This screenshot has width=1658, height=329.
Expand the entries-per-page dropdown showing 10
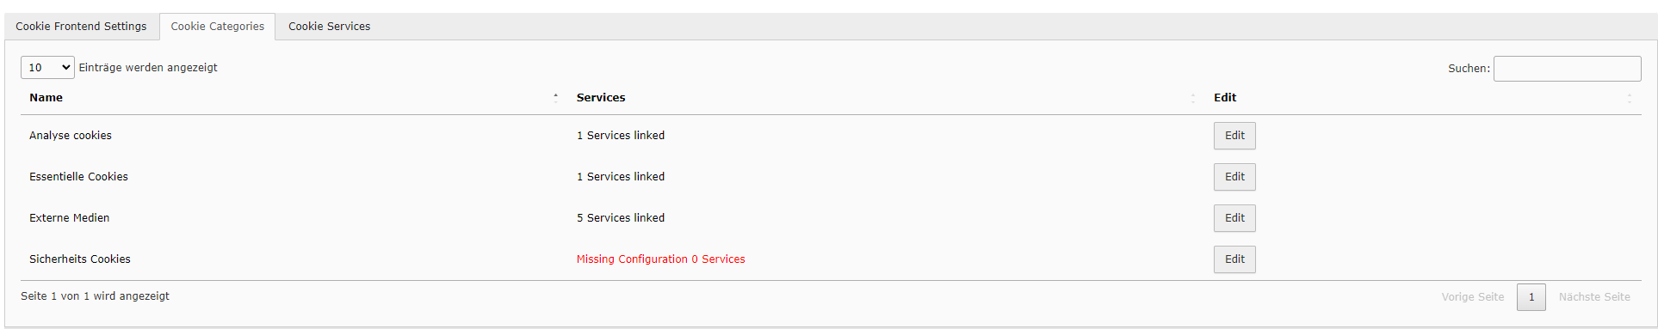pyautogui.click(x=47, y=68)
